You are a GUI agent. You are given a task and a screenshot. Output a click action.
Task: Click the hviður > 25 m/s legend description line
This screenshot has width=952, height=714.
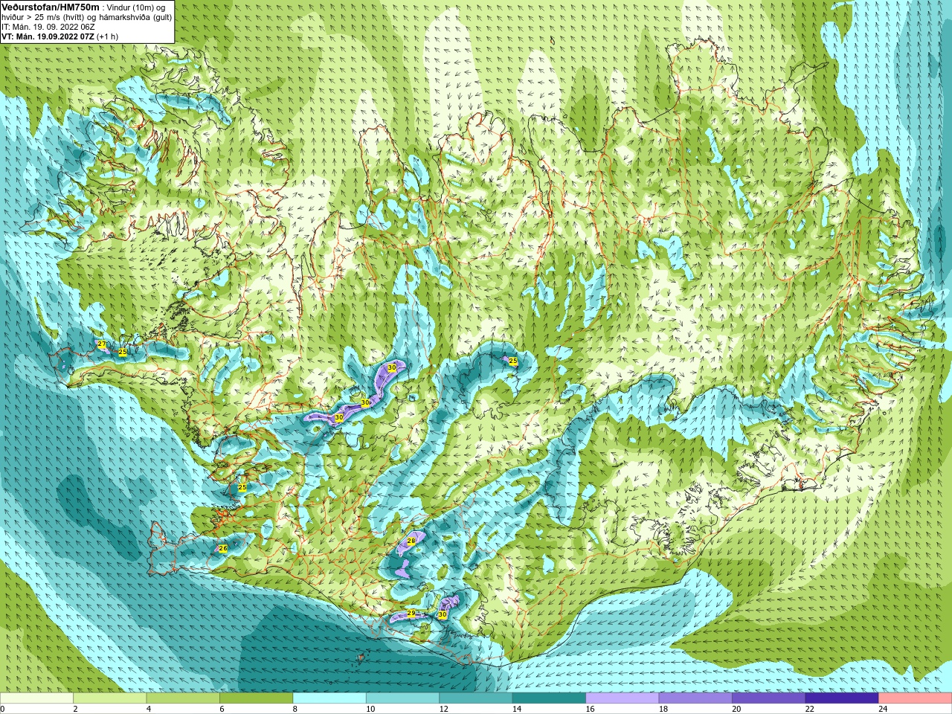(86, 17)
